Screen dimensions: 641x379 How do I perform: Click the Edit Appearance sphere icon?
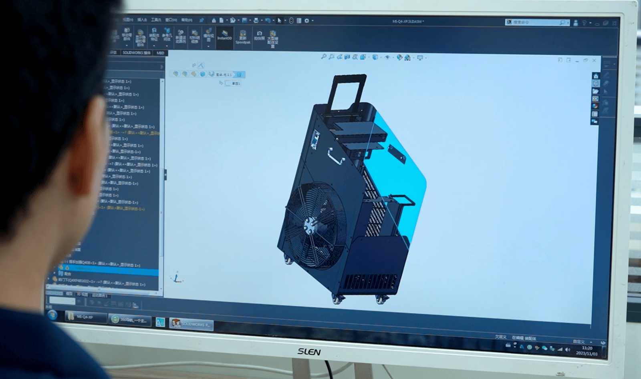[x=399, y=58]
